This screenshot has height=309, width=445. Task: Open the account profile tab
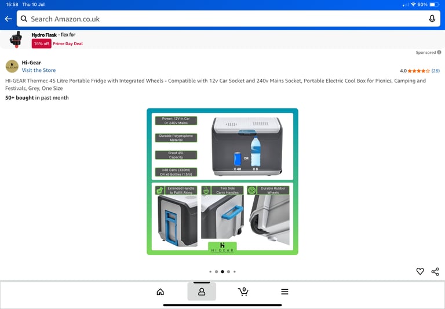point(202,292)
